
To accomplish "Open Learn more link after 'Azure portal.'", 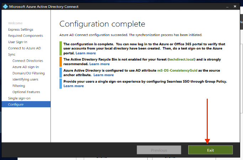I will [x=86, y=53].
